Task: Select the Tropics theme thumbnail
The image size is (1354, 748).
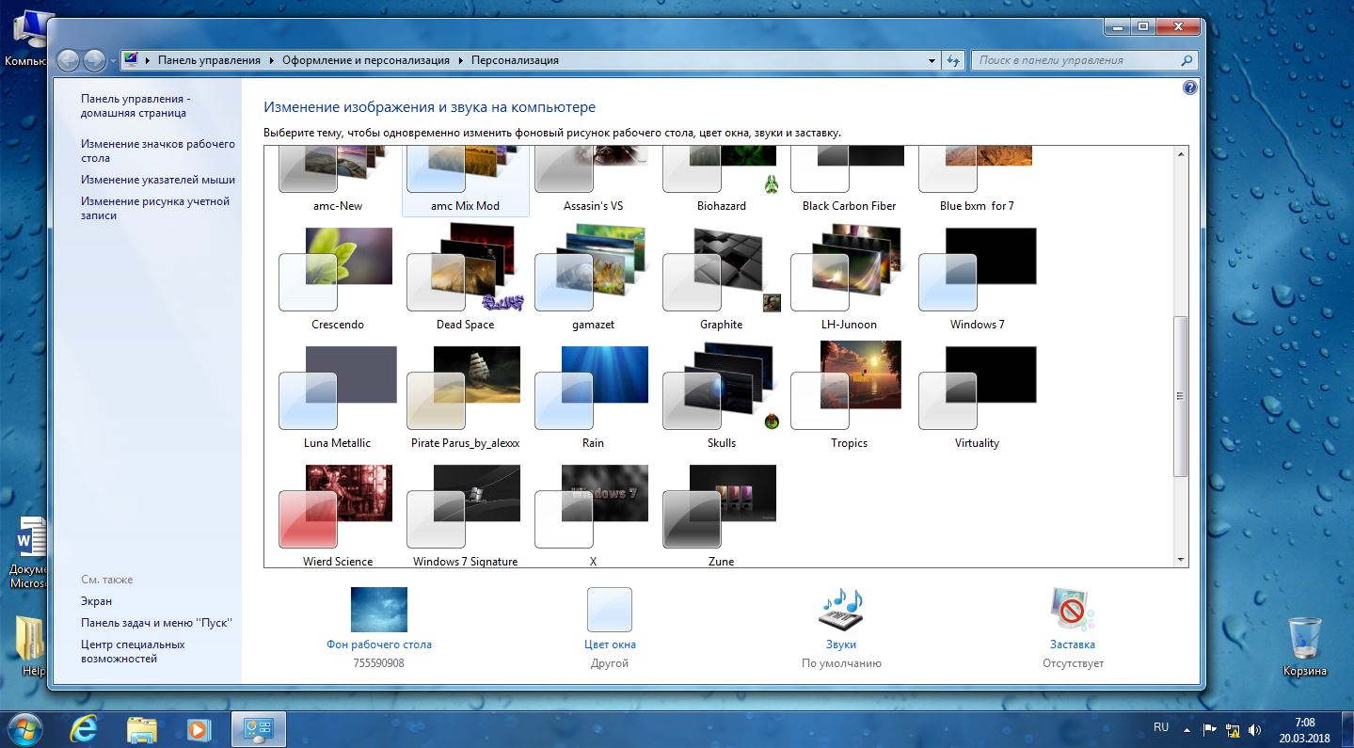Action: [848, 388]
